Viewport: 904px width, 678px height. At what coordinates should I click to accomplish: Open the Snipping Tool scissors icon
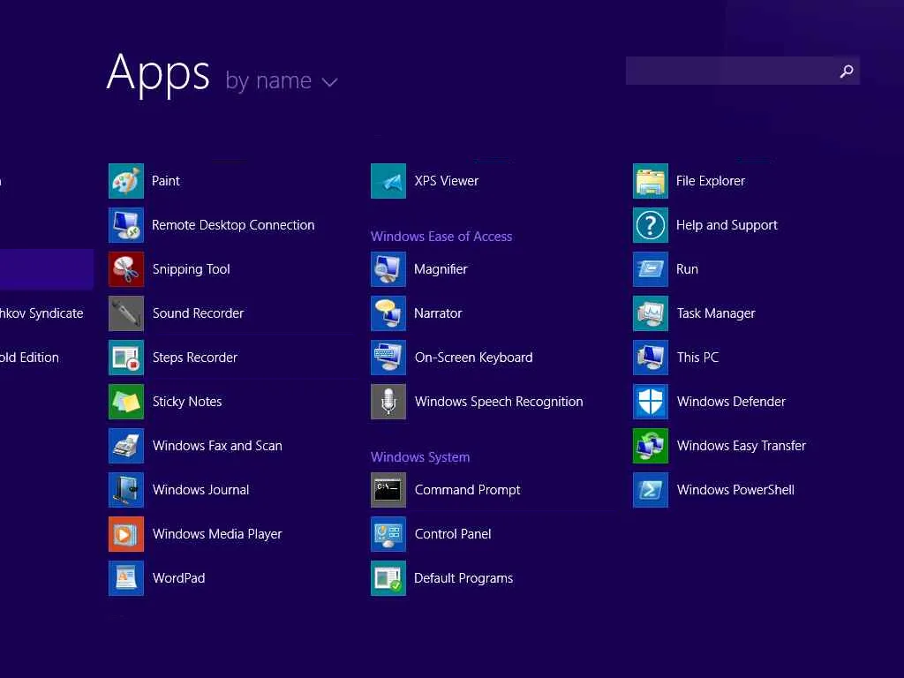[126, 269]
